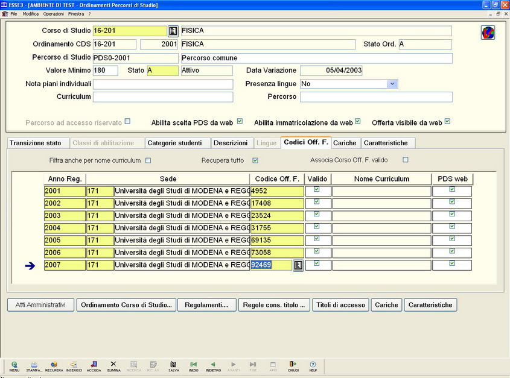This screenshot has width=510, height=378.
Task: Toggle Valido checkbox for year 2004
Action: (x=316, y=226)
